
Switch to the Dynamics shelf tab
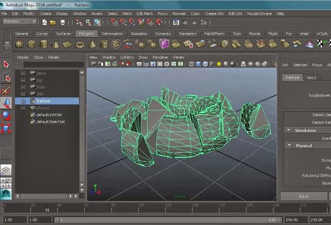[163, 34]
